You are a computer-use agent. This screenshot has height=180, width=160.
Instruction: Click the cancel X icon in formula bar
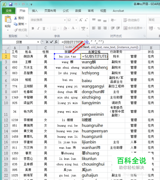pyautogui.click(x=47, y=42)
